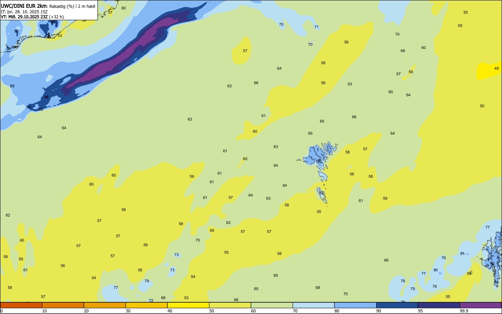Pick the 95–99.9 navy legend swatch
502x314 pixels.
pos(439,305)
